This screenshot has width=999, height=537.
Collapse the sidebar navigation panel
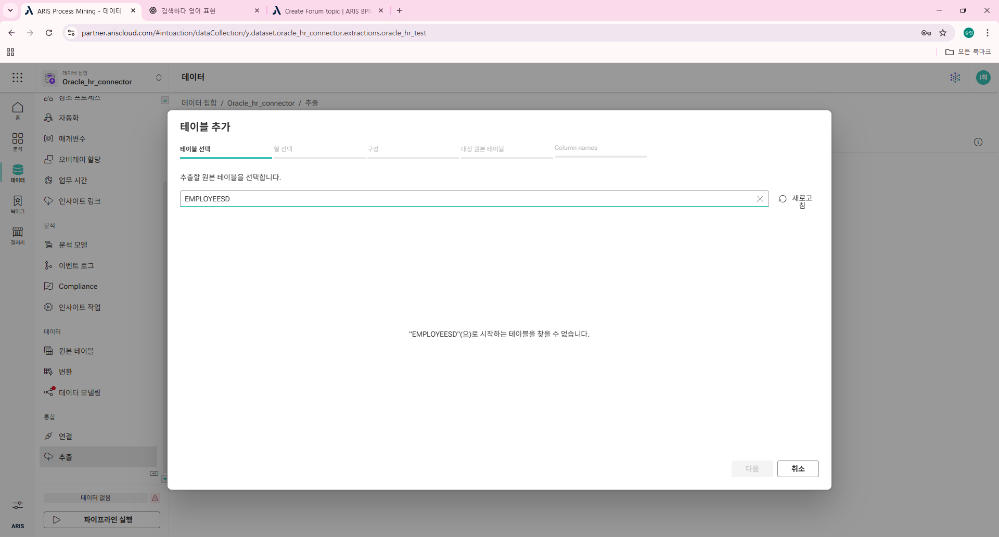154,473
